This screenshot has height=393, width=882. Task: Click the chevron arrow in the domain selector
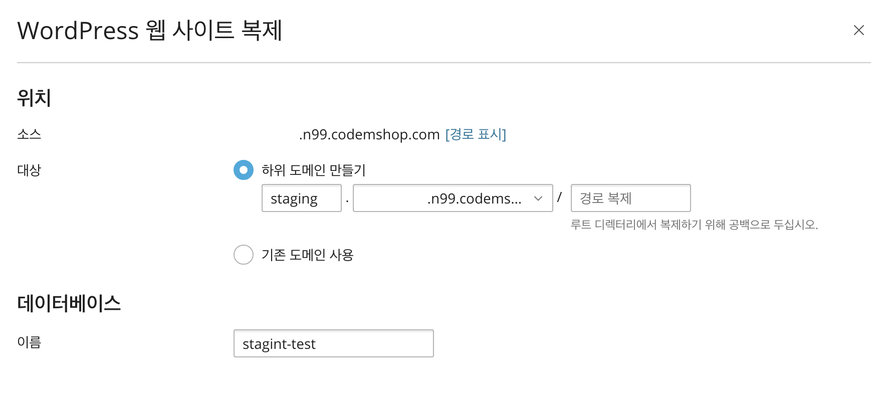point(538,199)
